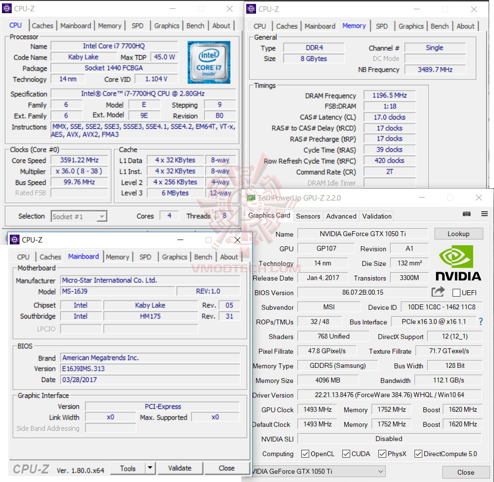Image resolution: width=494 pixels, height=482 pixels.
Task: Click the Validate button in CPU-Z
Action: click(x=180, y=468)
